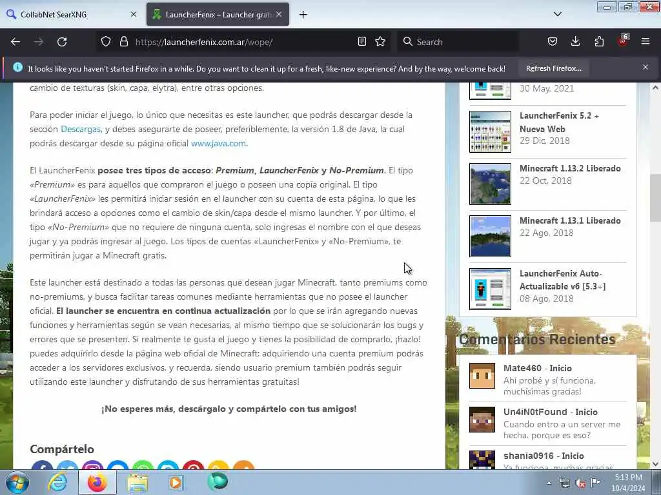Viewport: 661px width, 495px height.
Task: Click the 30 May, 2021 post thumbnail
Action: 491,91
